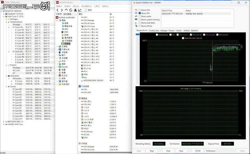Open the graph chart icon in AIDA64 toolbar
Screen dimensions: 250x154
[80, 10]
